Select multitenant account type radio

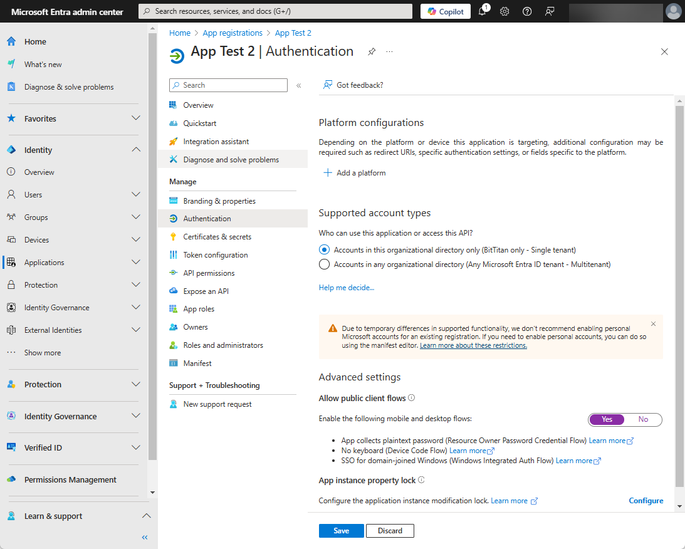tap(324, 264)
